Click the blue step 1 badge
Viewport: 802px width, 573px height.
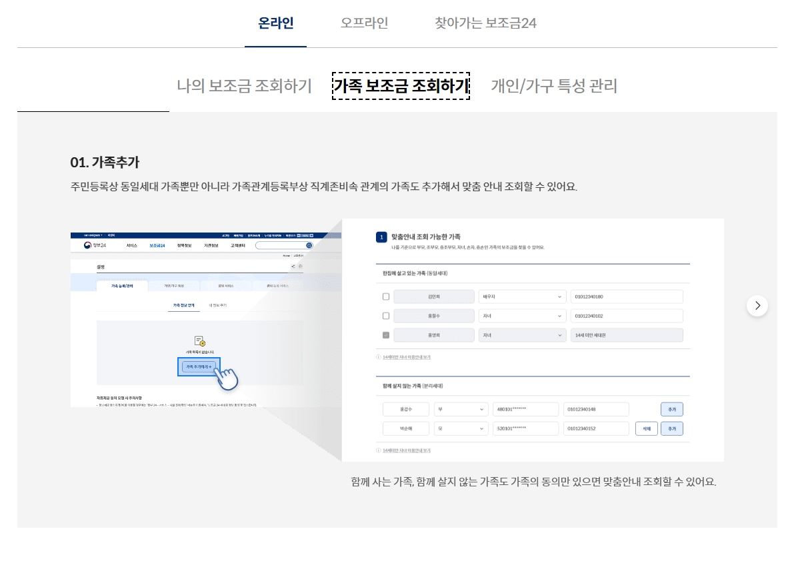[x=381, y=237]
